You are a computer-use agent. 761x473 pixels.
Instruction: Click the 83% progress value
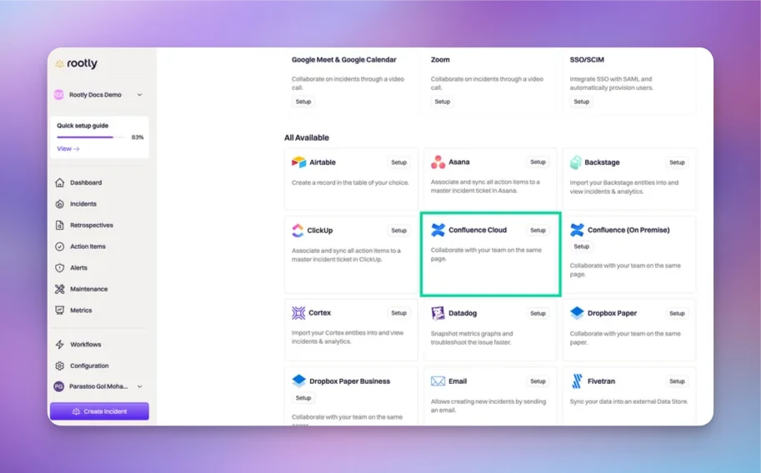(x=138, y=137)
